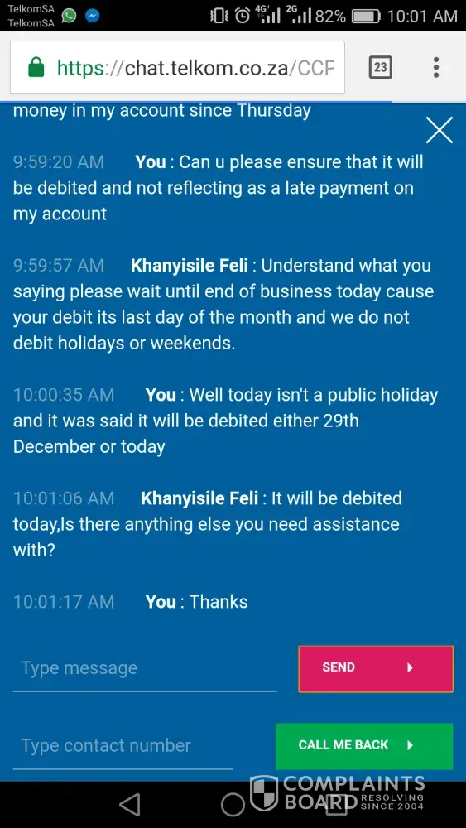
Task: Tap the Android recent apps square button
Action: click(x=336, y=805)
